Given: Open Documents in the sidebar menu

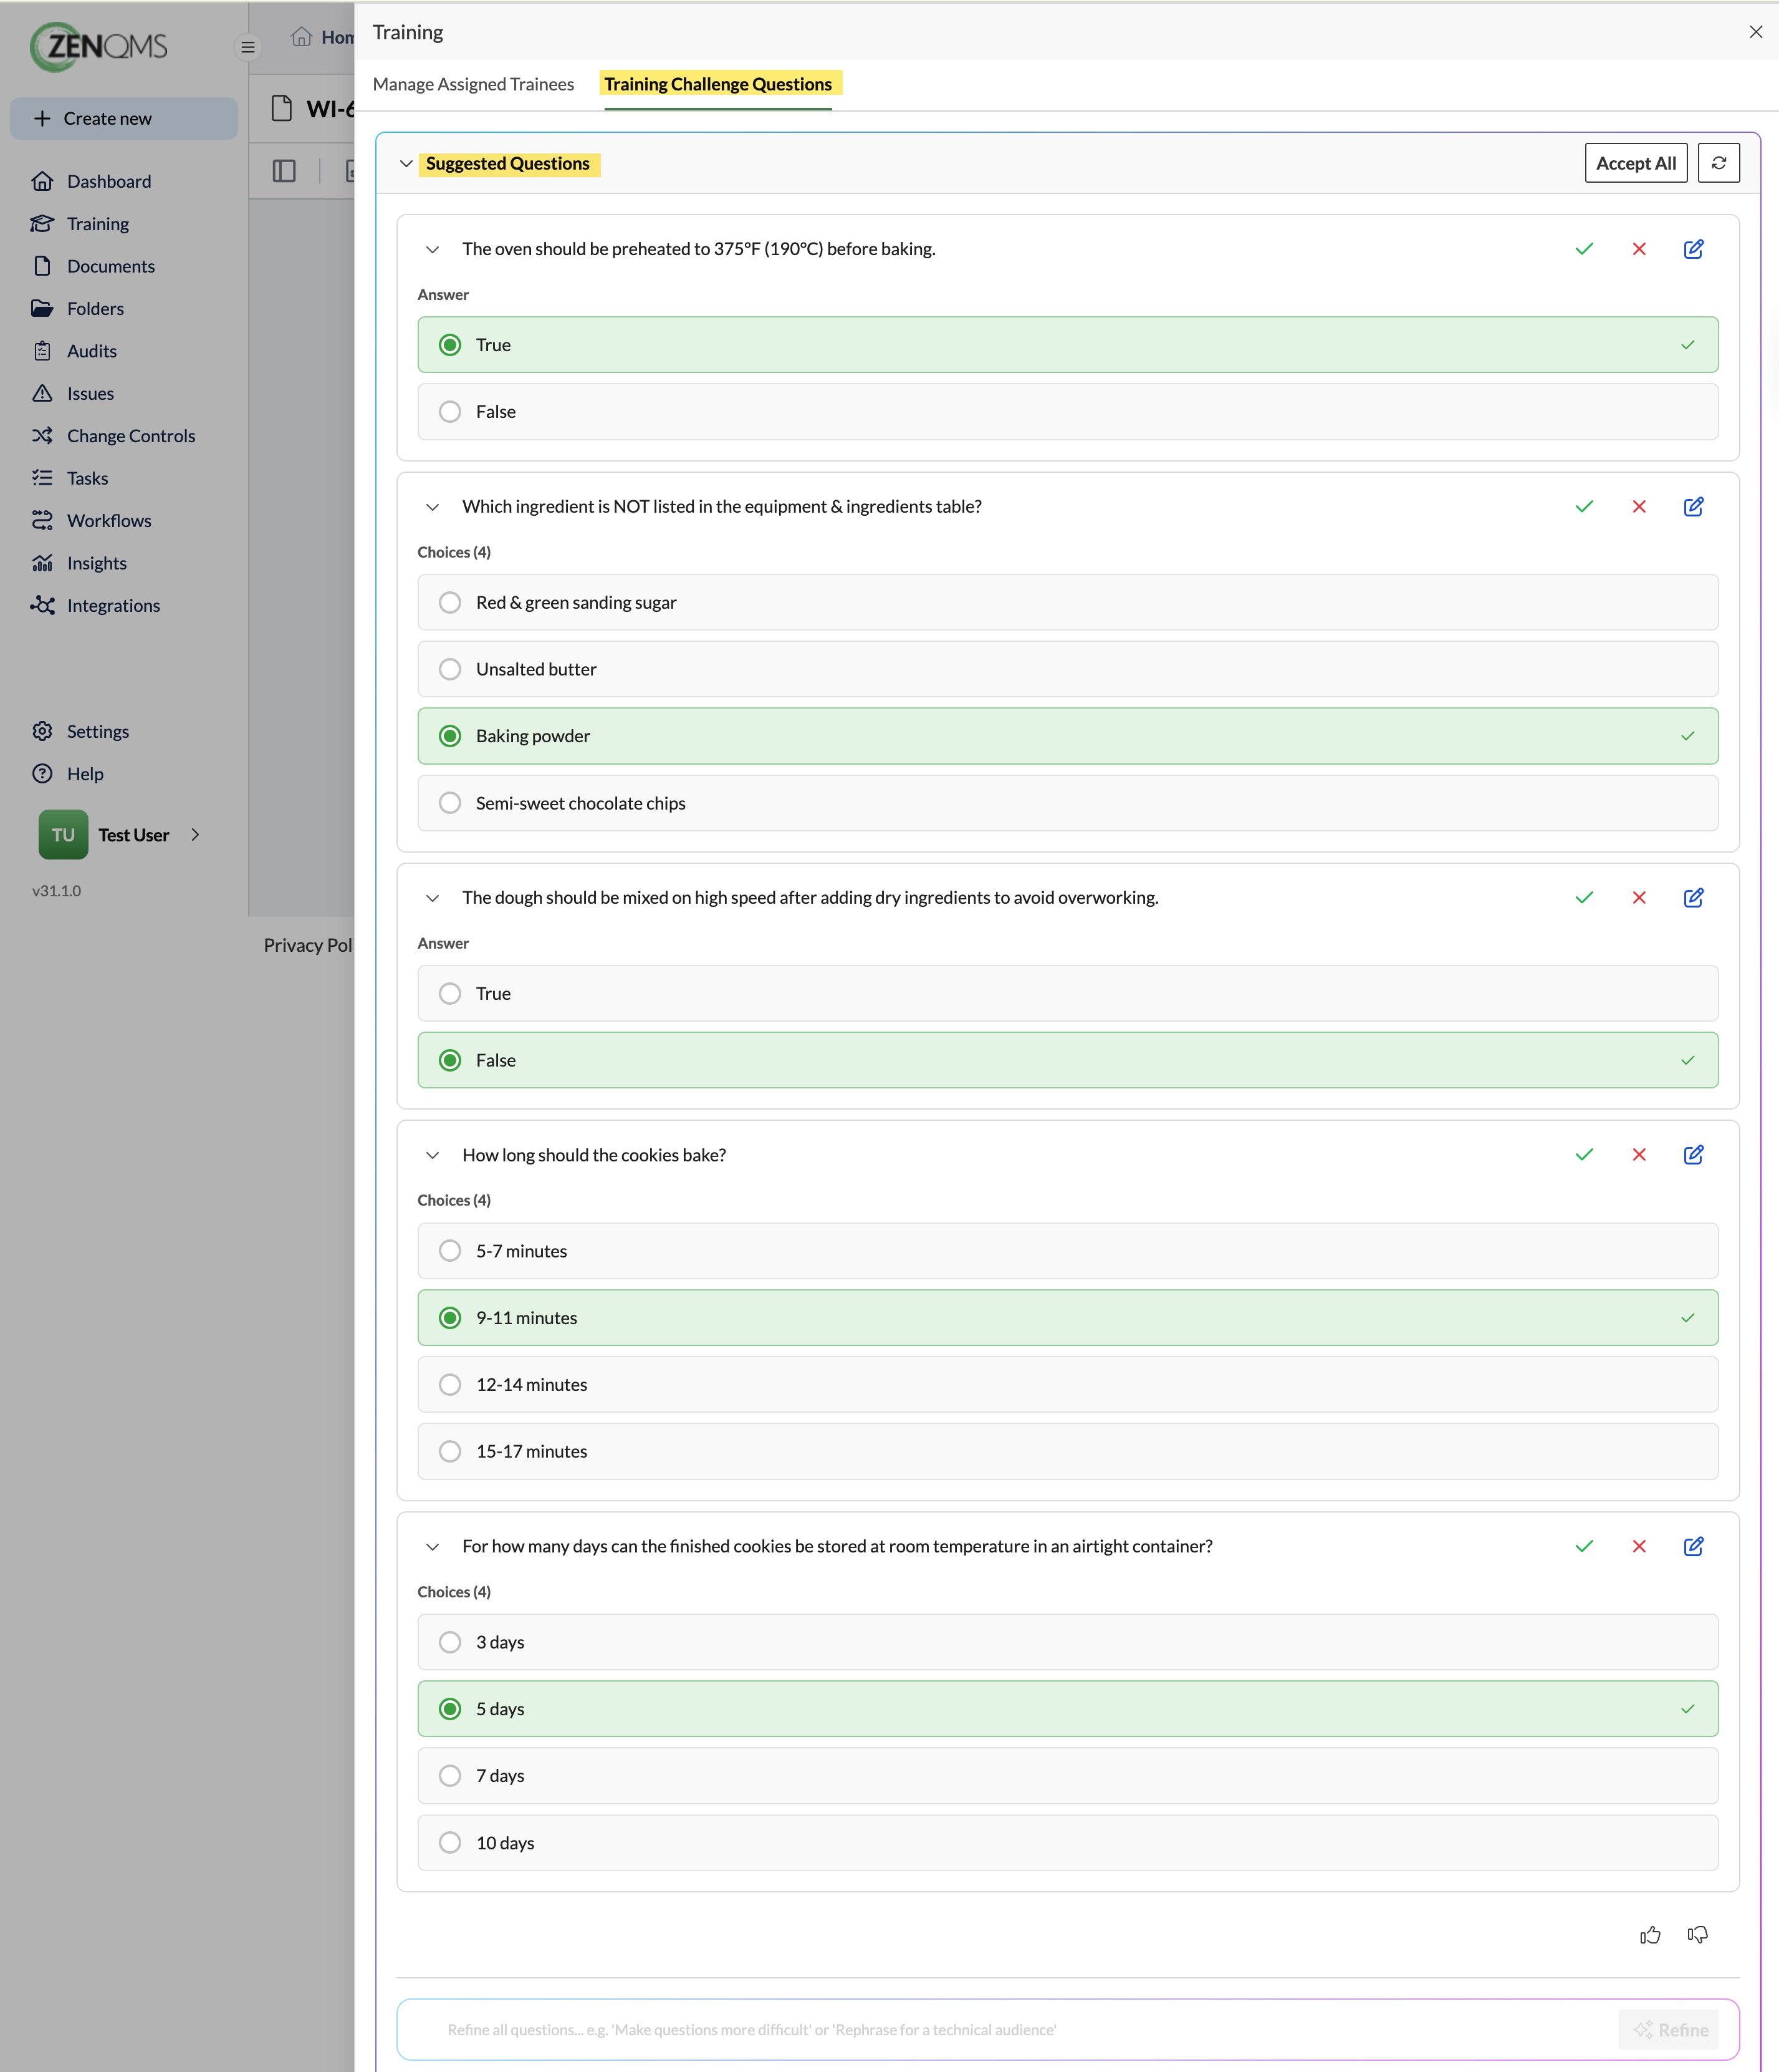Looking at the screenshot, I should (x=111, y=266).
